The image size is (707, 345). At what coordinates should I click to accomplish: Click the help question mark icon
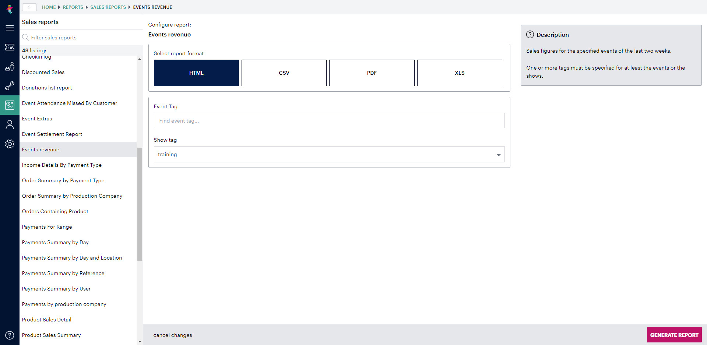10,335
